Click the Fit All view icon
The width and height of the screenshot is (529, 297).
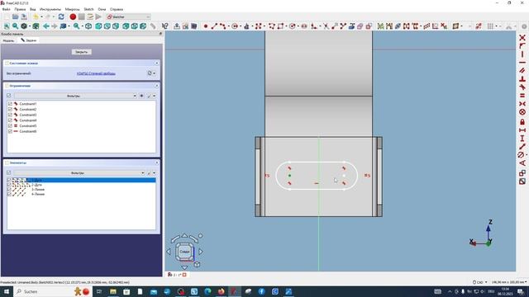[7, 26]
